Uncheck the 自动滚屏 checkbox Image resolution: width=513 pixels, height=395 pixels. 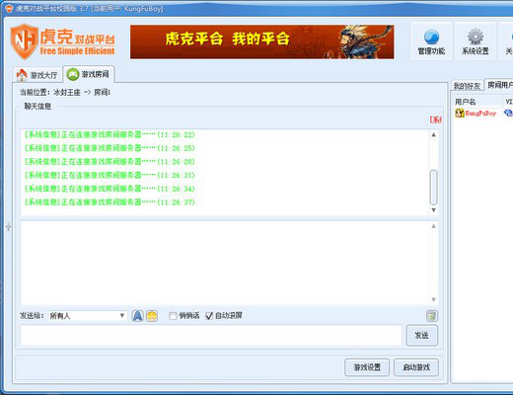click(209, 316)
